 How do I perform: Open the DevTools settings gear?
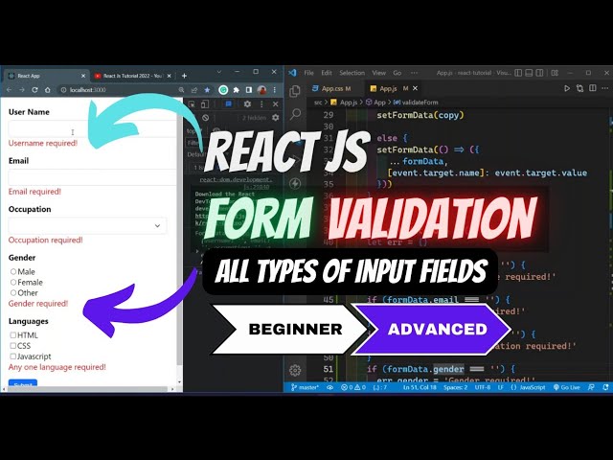(247, 104)
